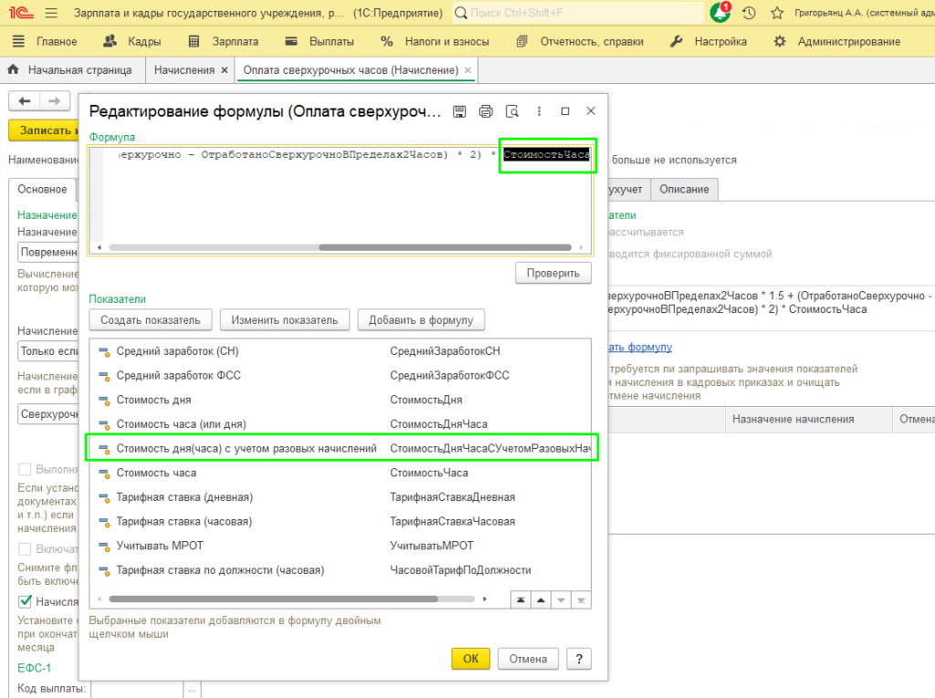This screenshot has width=935, height=698.
Task: Confirm the formula with OK
Action: pyautogui.click(x=470, y=659)
